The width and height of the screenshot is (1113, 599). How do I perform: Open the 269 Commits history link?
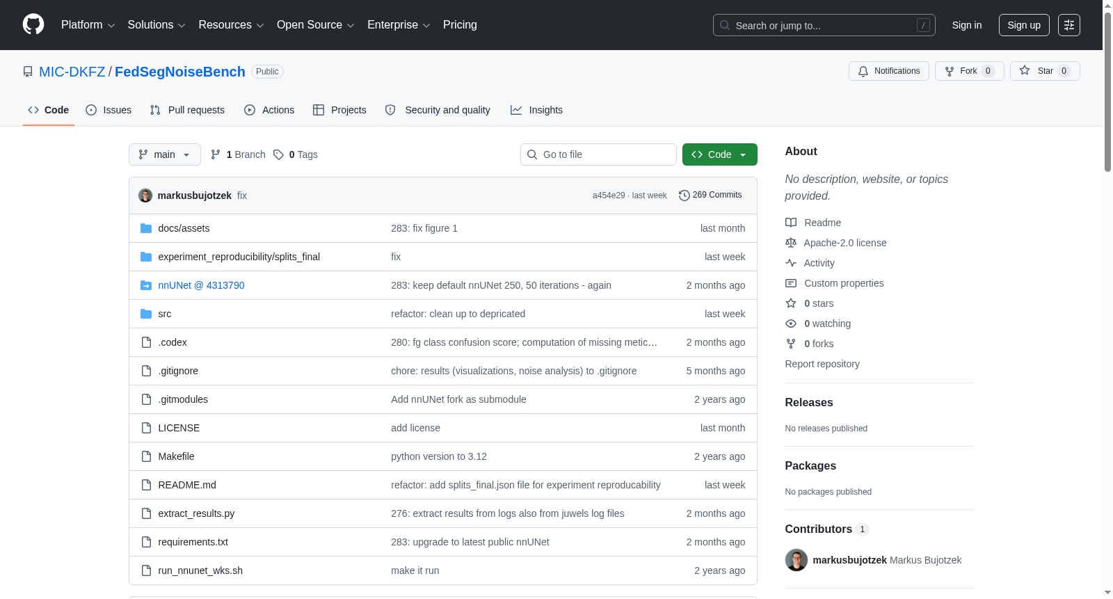[x=710, y=195]
